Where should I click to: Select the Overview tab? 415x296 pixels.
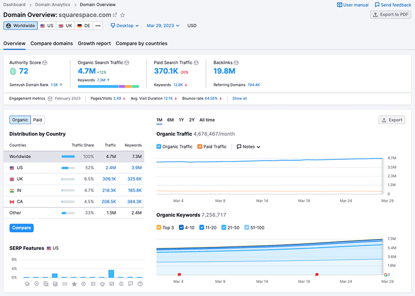[x=15, y=43]
